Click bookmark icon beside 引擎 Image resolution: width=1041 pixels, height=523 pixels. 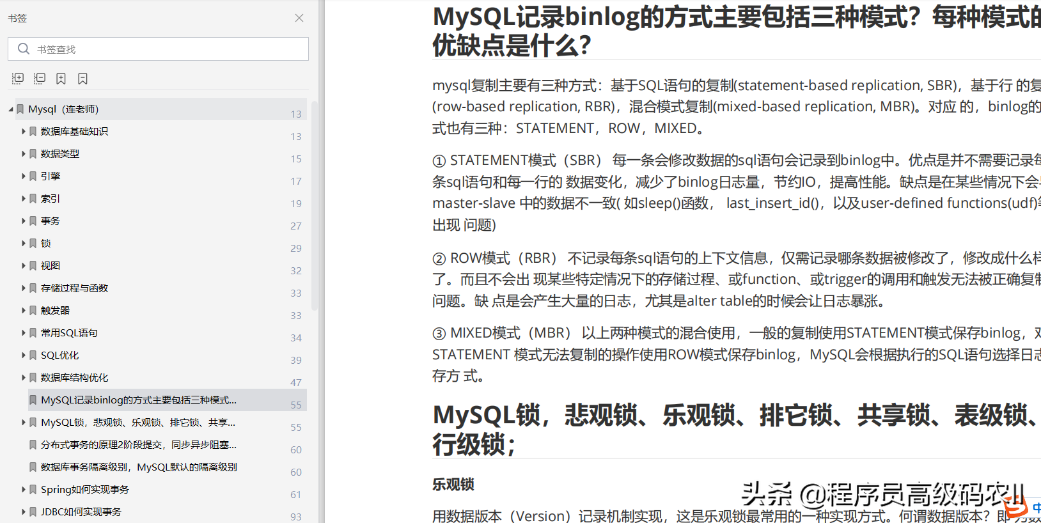pyautogui.click(x=33, y=176)
